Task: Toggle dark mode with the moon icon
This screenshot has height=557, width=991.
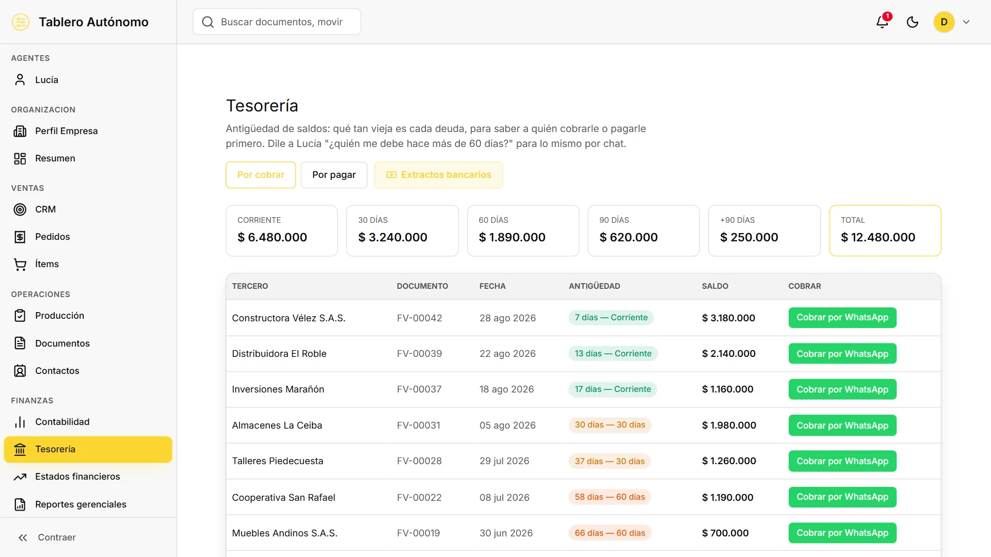Action: coord(913,22)
